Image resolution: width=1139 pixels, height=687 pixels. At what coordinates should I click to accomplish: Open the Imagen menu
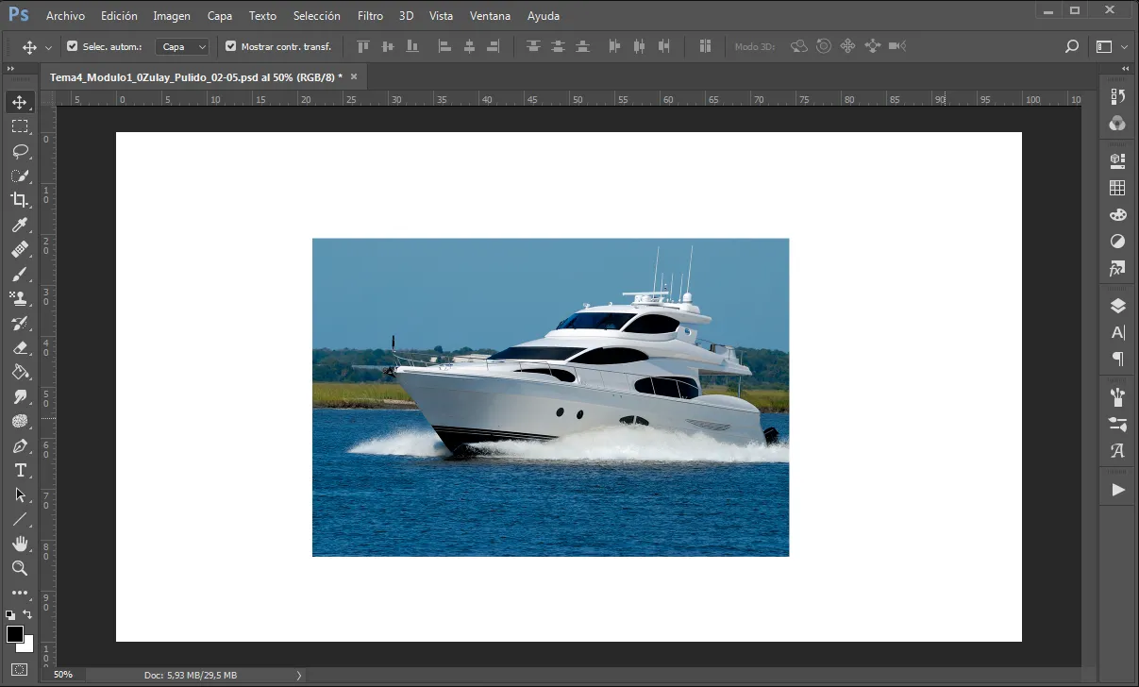point(172,16)
